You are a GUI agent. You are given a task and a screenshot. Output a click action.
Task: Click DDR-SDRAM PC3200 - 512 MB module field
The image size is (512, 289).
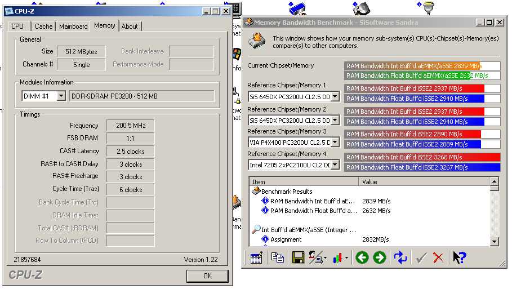coord(142,96)
